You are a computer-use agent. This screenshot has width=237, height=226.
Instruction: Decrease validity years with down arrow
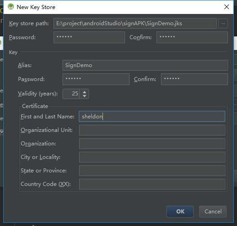[85, 96]
